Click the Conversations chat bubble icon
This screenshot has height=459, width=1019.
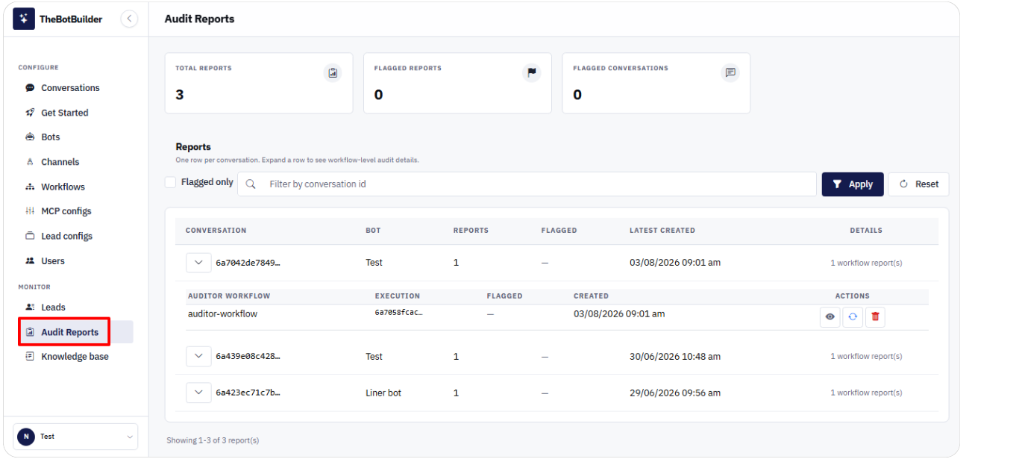coord(30,88)
